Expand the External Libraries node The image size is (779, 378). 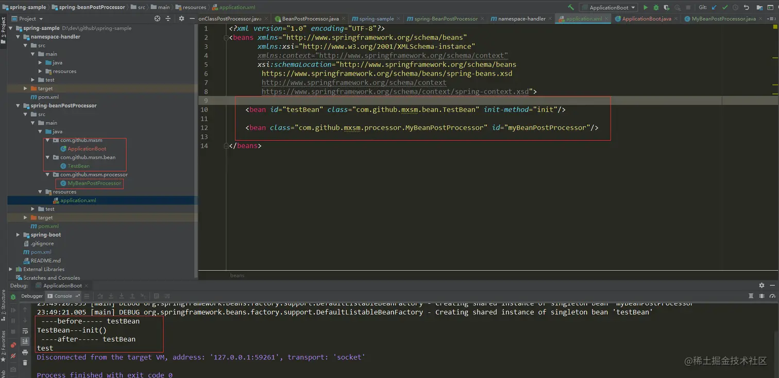pyautogui.click(x=11, y=269)
